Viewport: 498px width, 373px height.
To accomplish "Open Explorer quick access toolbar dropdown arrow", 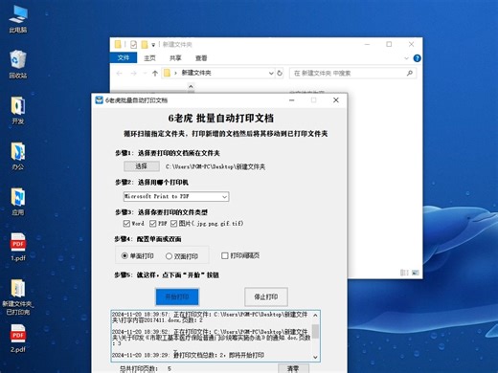I will (153, 45).
